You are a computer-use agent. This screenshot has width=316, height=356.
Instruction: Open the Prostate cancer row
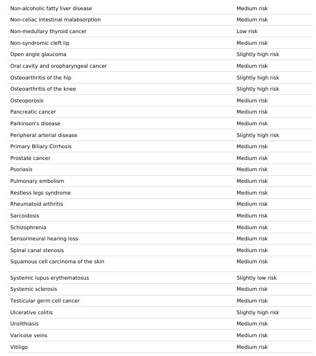point(160,158)
